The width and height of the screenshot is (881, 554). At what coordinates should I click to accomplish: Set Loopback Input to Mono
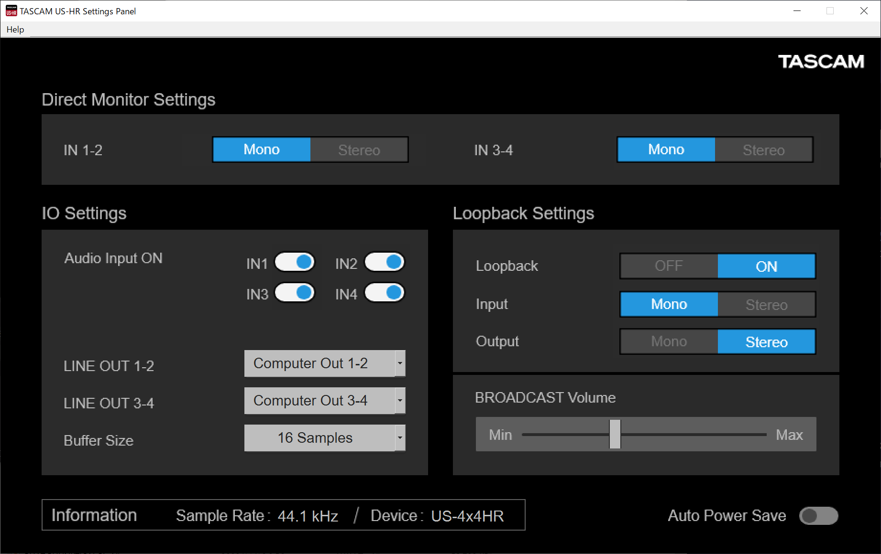pyautogui.click(x=669, y=304)
